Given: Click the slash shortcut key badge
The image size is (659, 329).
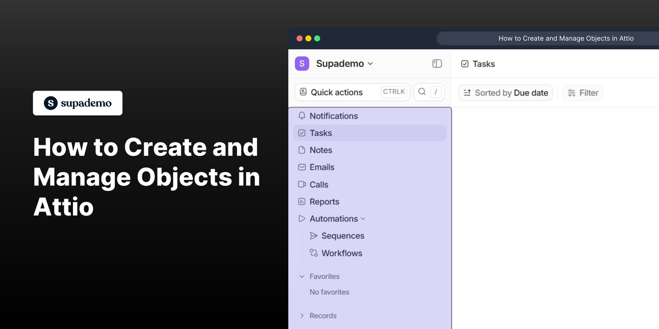Looking at the screenshot, I should click(435, 92).
